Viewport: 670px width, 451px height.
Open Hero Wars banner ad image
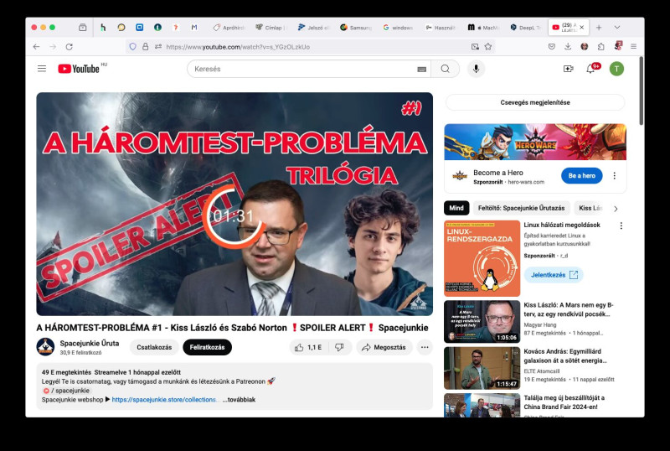[x=535, y=142]
